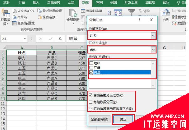Click cell with sales value 900
The image size is (189, 130).
click(77, 83)
